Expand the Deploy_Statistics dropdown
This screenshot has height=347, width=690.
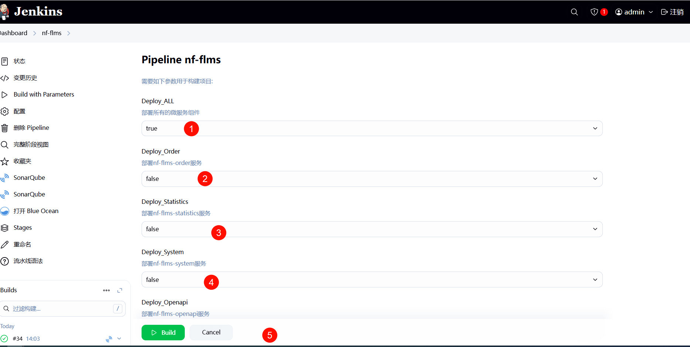[372, 229]
